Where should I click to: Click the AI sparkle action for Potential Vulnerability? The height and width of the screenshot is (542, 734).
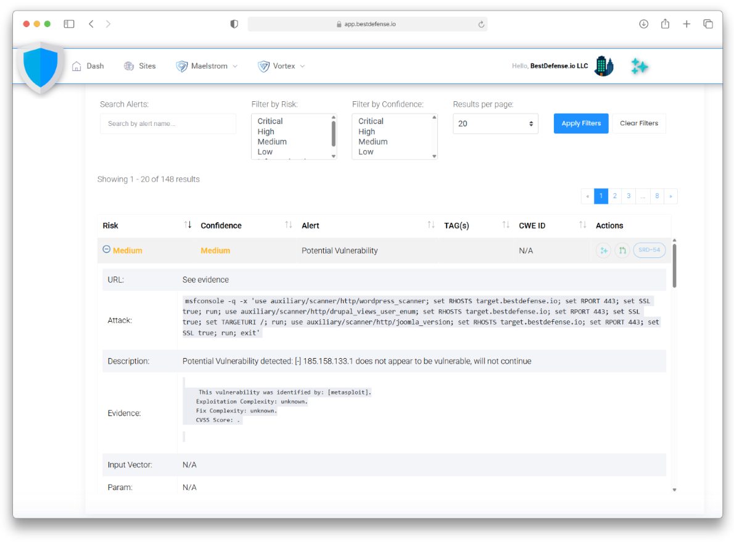(603, 251)
